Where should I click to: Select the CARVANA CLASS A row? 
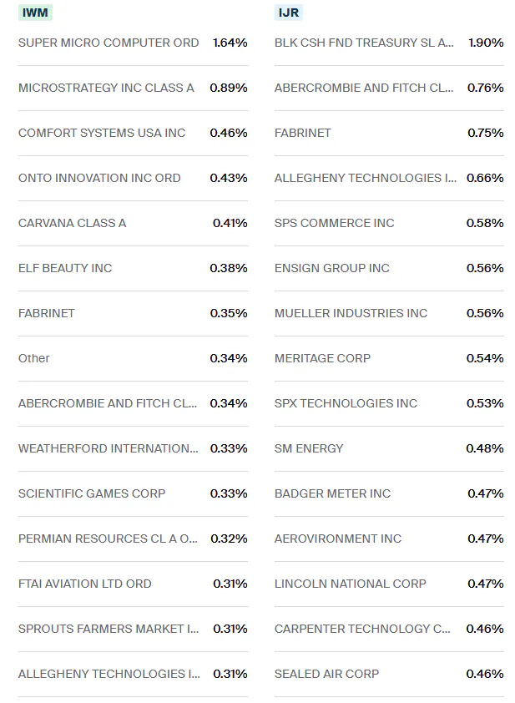coord(70,223)
